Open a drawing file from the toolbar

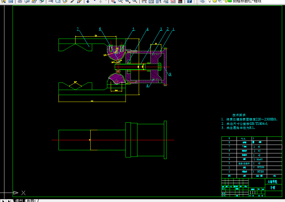(x=3, y=1)
